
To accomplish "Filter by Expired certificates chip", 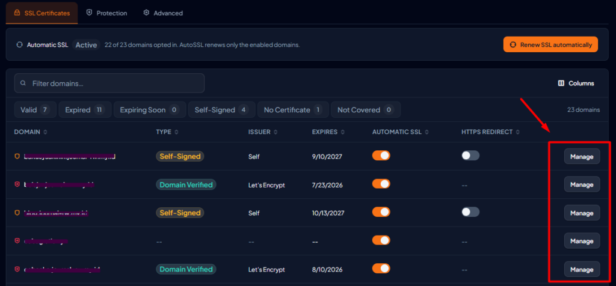I will pos(85,110).
